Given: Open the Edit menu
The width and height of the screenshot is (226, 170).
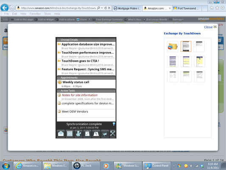Looking at the screenshot, I should click(14, 14).
